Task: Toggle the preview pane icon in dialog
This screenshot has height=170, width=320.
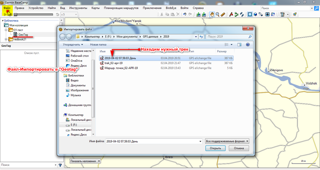Action: point(239,45)
